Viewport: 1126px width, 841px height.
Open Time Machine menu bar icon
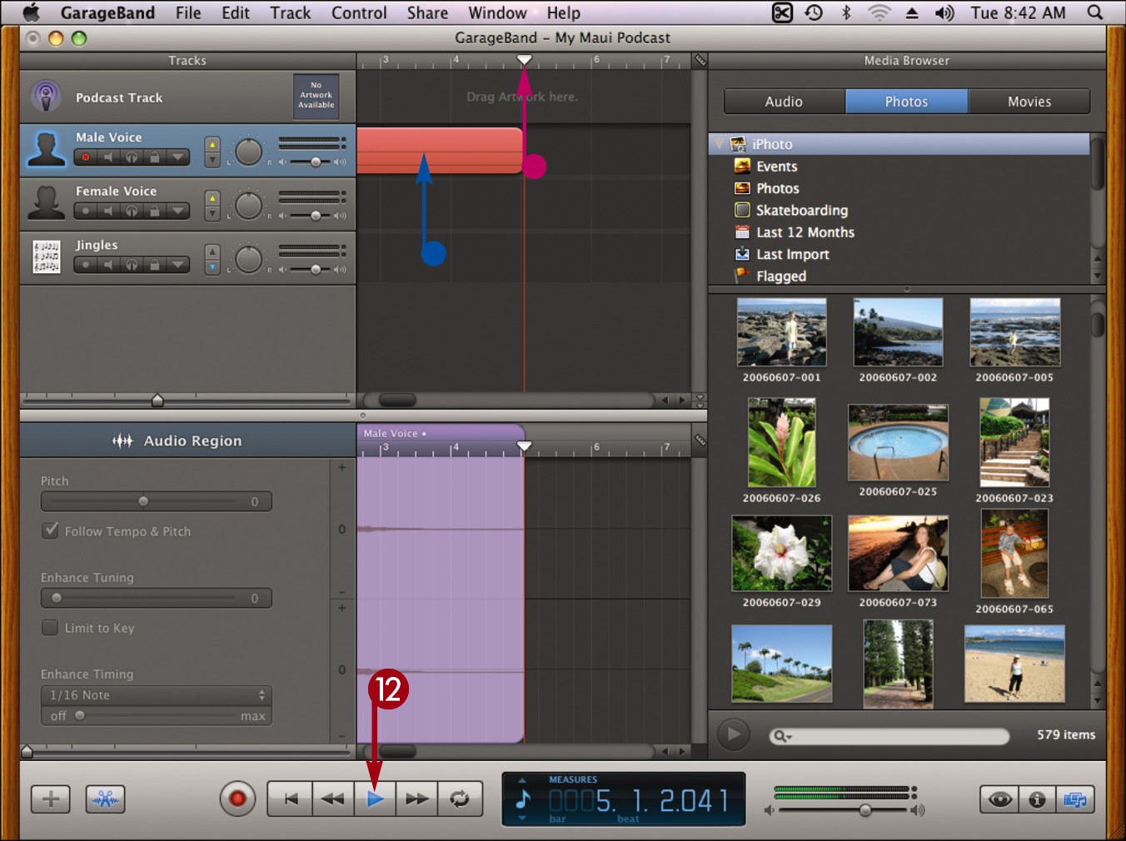click(x=814, y=12)
